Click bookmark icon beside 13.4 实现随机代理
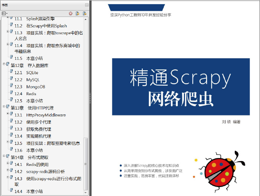 coord(11,135)
